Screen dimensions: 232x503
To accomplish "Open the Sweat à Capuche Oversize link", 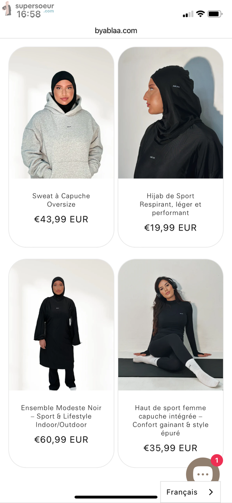I will pos(61,200).
